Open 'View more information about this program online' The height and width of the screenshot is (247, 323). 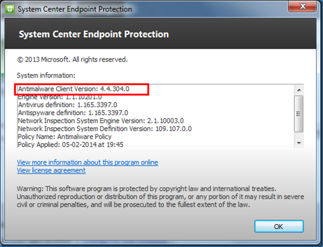pyautogui.click(x=87, y=162)
